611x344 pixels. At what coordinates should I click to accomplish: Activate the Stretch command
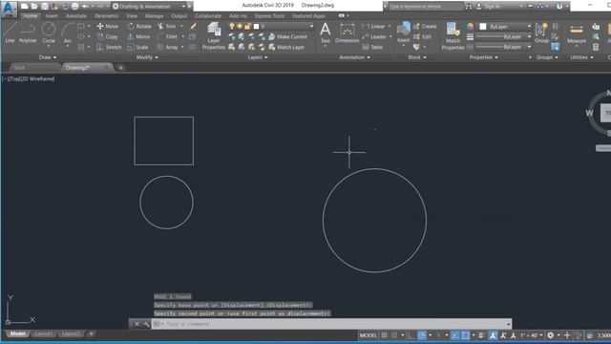point(109,47)
